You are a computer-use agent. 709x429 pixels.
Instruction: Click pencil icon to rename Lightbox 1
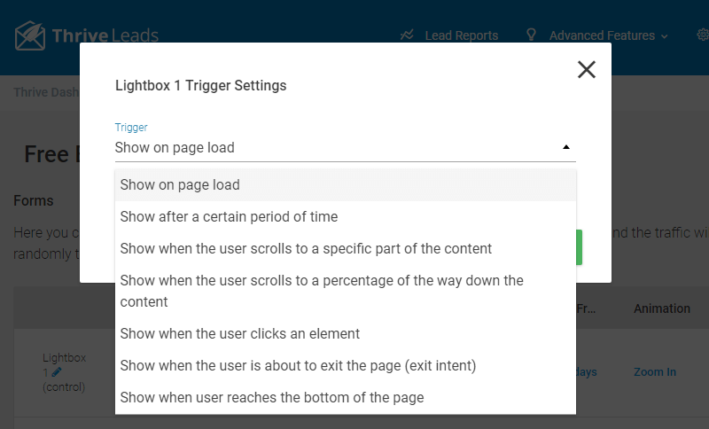point(57,372)
